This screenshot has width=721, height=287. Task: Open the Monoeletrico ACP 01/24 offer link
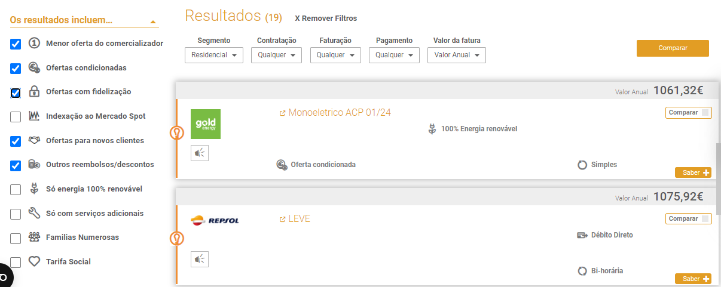click(339, 112)
